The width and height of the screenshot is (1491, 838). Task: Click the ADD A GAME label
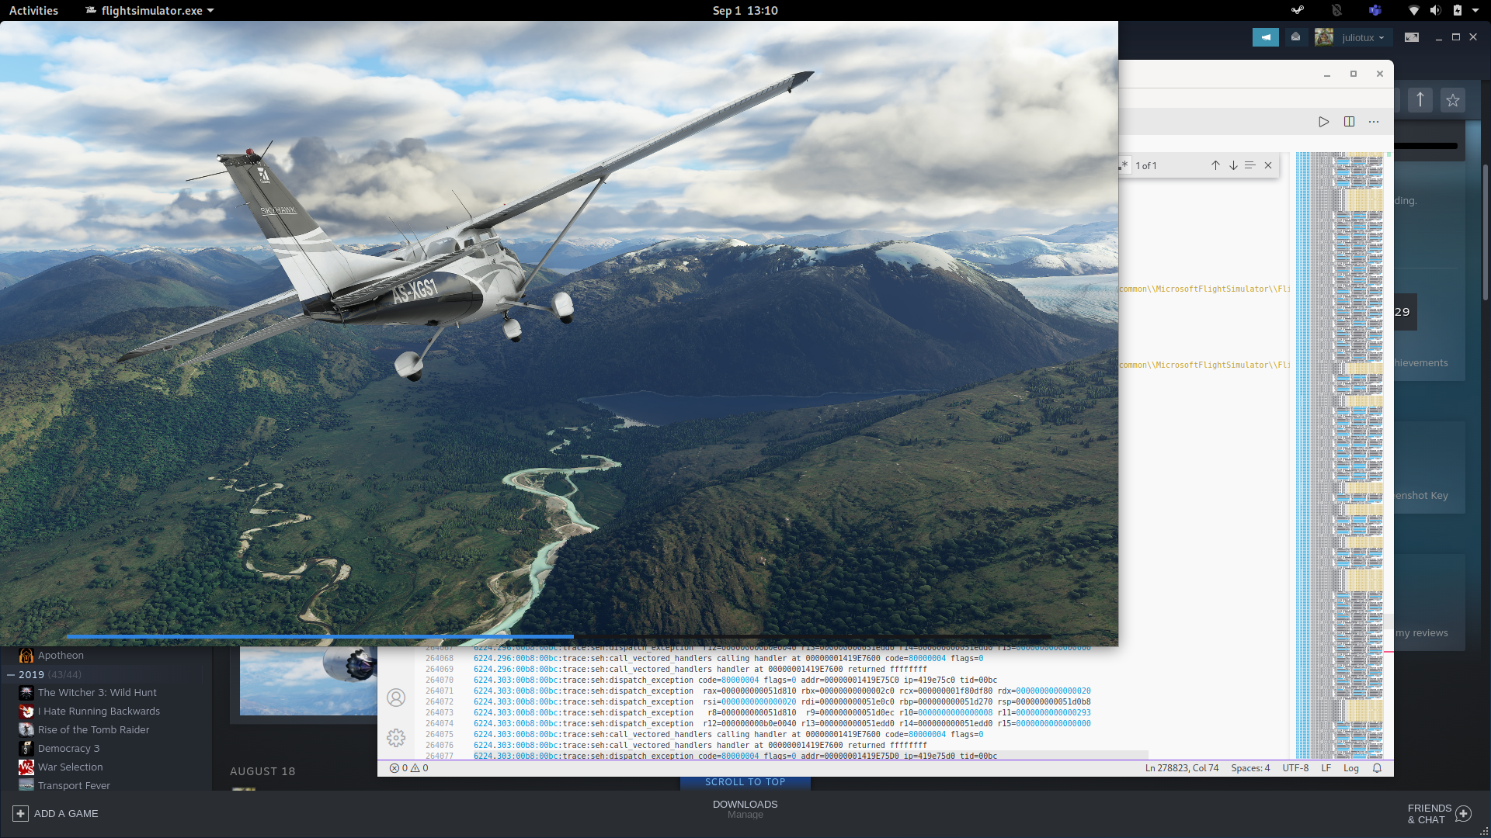(x=66, y=814)
